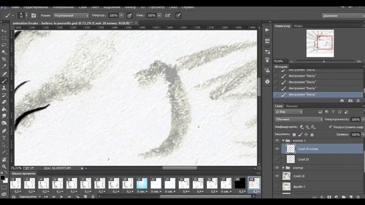Hide the Слой 20 копия layer
Viewport: 365px width, 205px height.
(x=277, y=149)
